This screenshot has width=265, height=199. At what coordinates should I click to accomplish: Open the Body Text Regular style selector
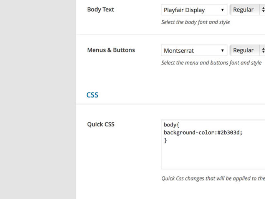(x=247, y=10)
